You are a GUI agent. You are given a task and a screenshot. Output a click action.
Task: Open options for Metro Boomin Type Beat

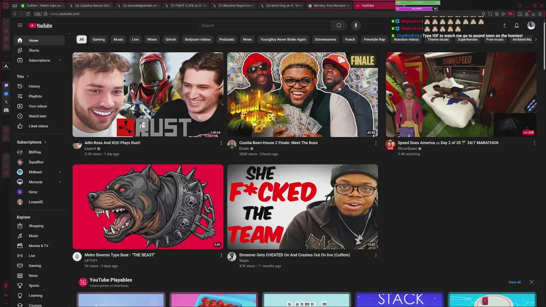[x=221, y=255]
